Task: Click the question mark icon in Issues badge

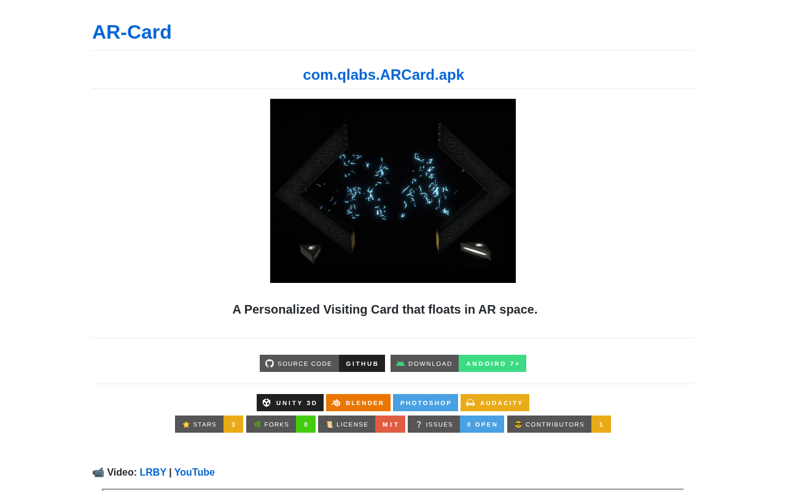Action: tap(419, 424)
